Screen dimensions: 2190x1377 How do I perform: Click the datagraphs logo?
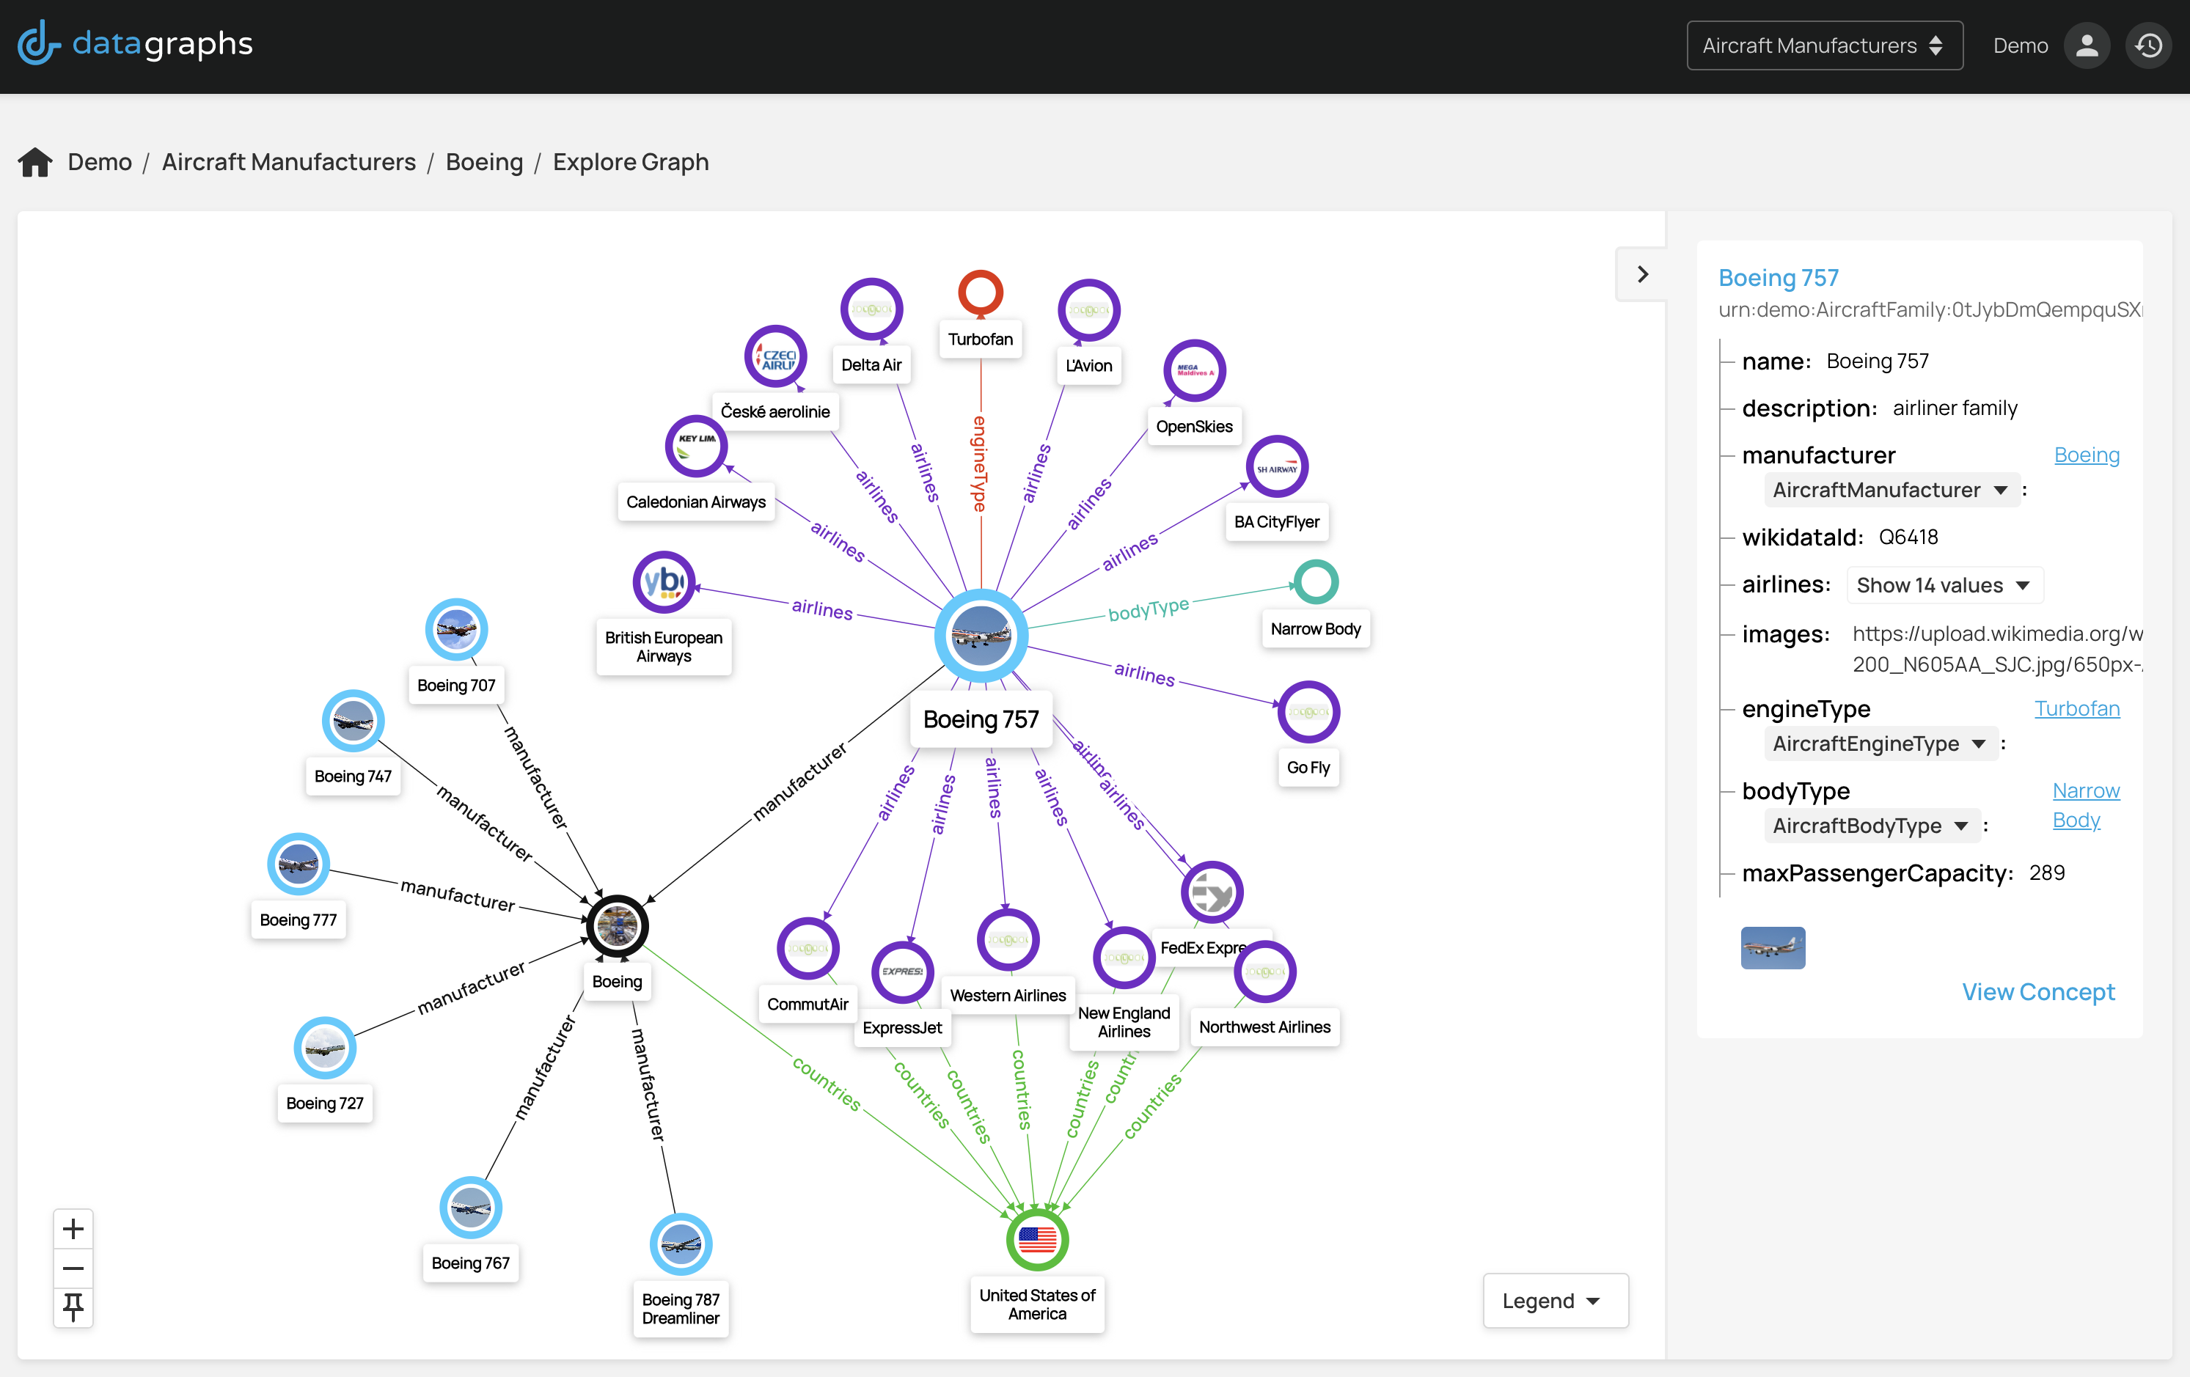point(136,44)
